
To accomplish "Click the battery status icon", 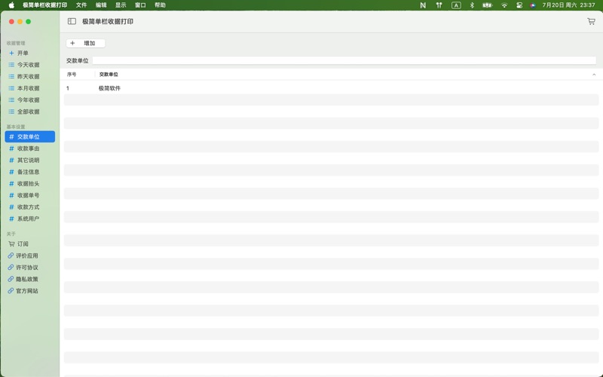I will 488,5.
